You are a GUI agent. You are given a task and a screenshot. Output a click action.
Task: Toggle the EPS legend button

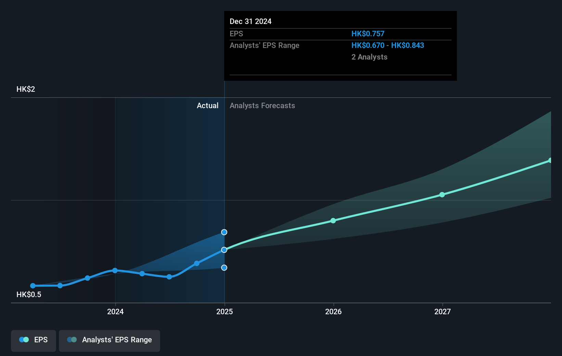click(34, 341)
